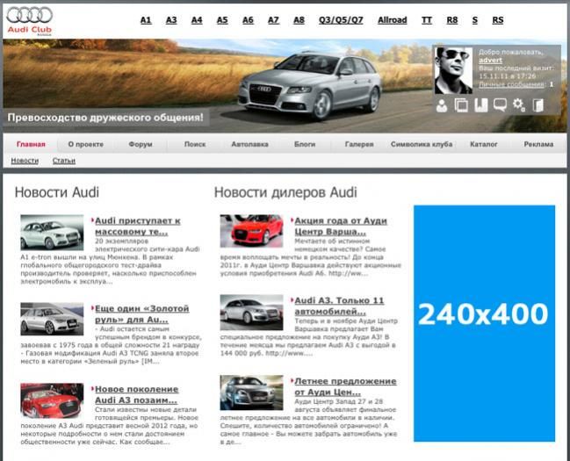Open the gears settings icon
Screen dimensions: 570x461
pos(519,105)
